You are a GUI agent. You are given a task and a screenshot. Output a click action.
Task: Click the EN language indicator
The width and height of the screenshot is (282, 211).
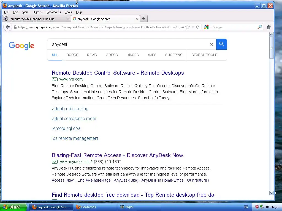click(246, 207)
